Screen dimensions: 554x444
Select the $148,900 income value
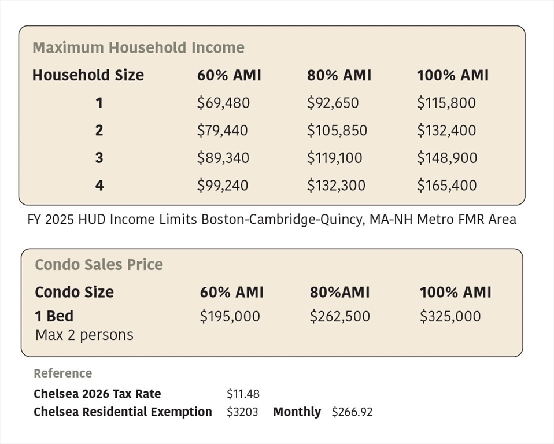(x=447, y=158)
